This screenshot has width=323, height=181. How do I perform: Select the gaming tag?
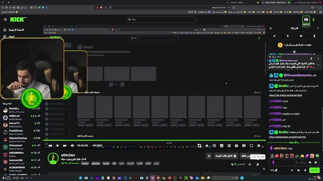tap(96, 163)
